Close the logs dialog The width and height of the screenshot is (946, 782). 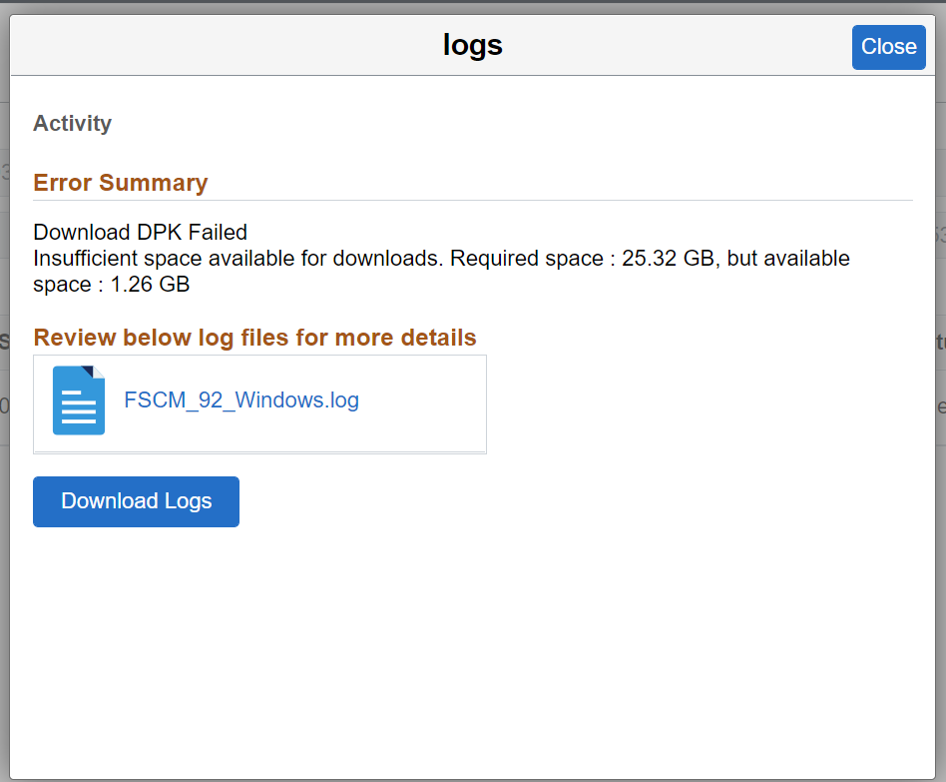tap(888, 47)
